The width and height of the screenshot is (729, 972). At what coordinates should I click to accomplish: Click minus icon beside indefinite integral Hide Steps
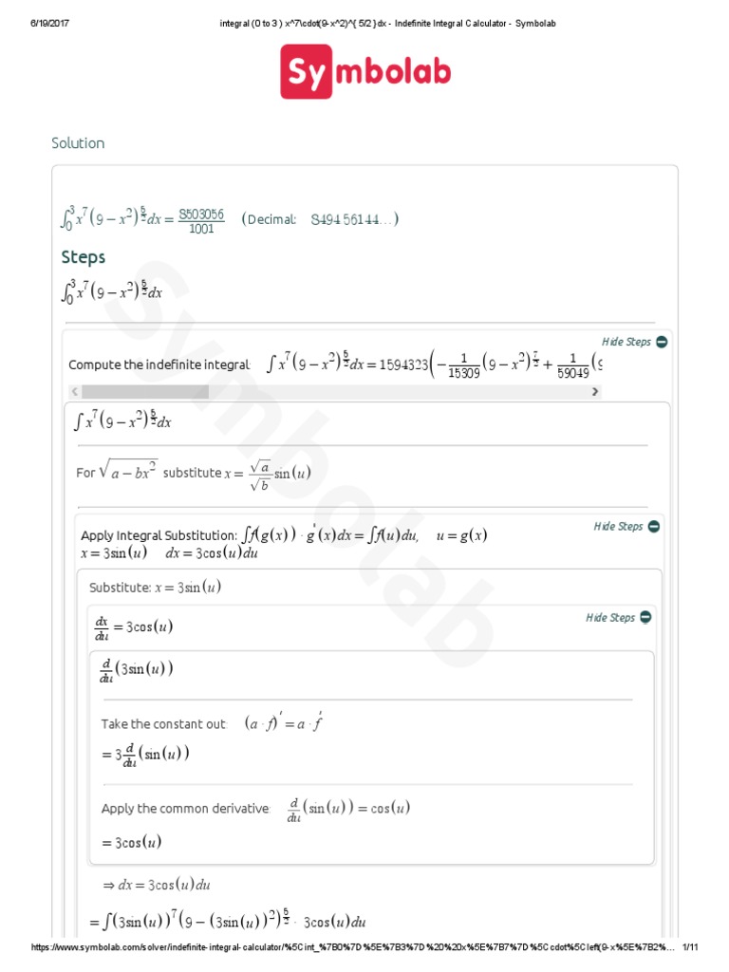coord(662,342)
